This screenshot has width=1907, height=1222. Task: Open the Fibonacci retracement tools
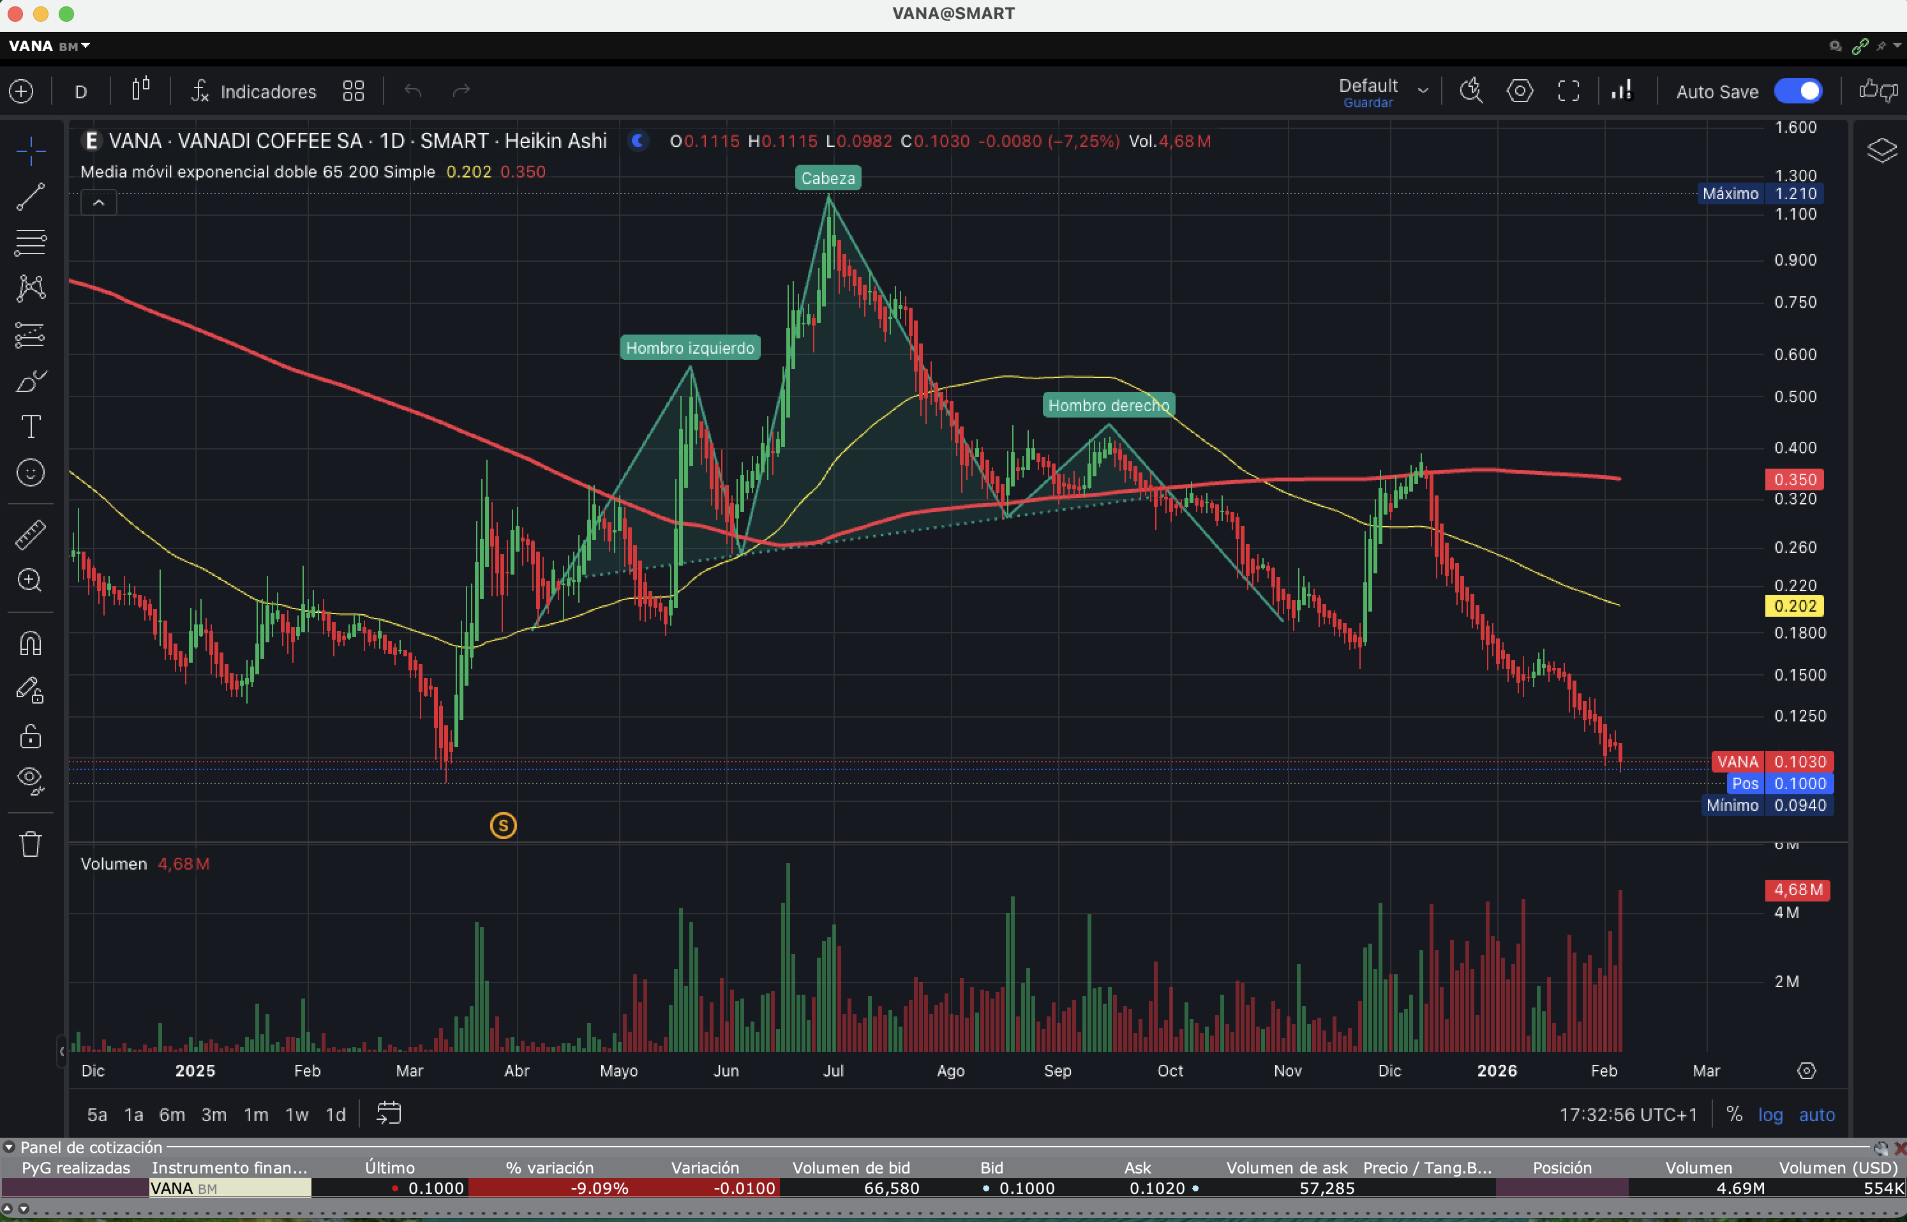point(30,242)
